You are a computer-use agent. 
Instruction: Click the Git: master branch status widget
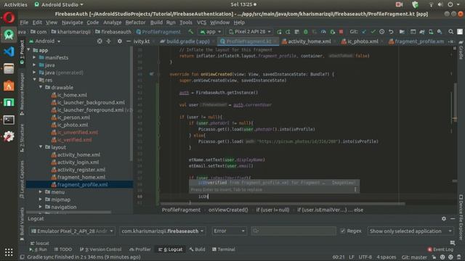click(414, 257)
